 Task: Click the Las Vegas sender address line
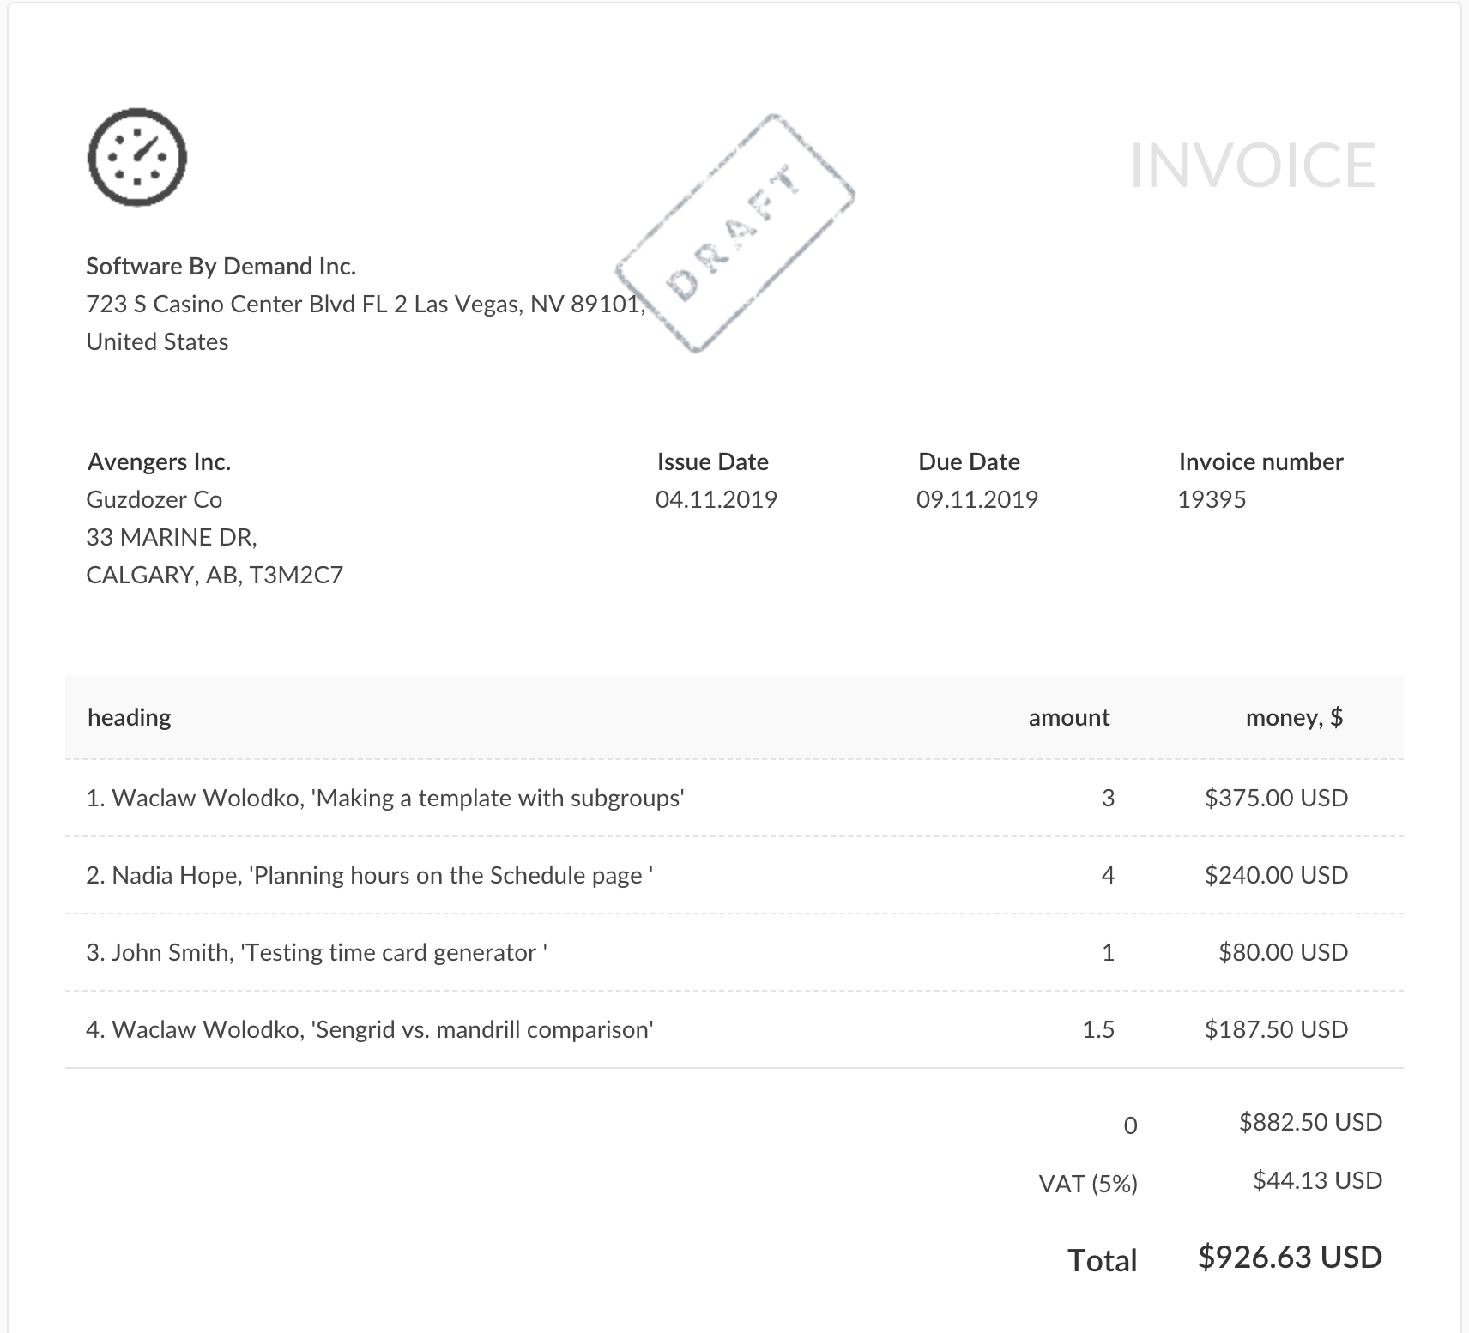(x=365, y=305)
